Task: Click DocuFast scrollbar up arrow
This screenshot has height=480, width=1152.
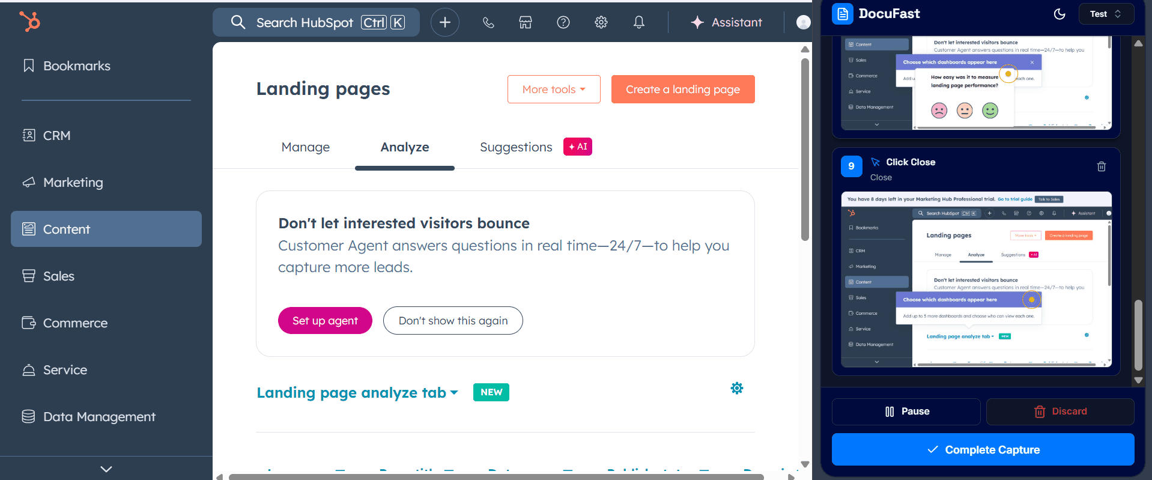Action: pos(1138,43)
